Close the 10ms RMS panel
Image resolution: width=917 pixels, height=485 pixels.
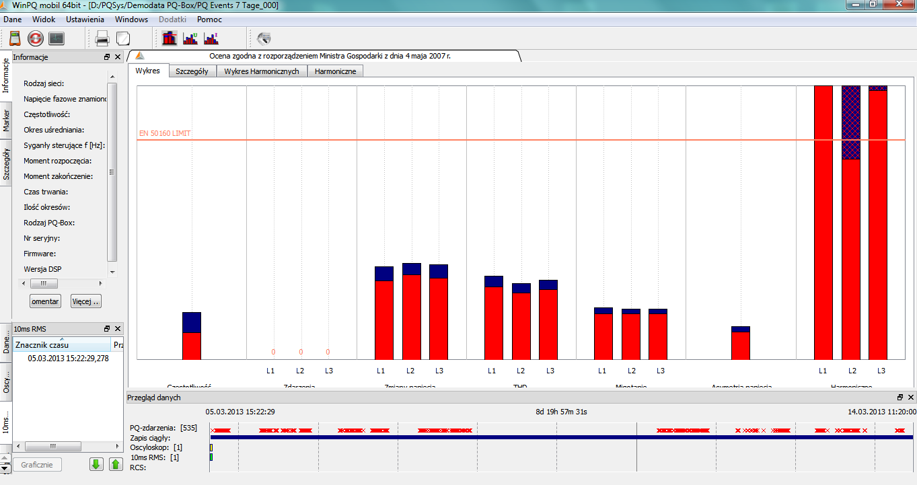tap(118, 329)
